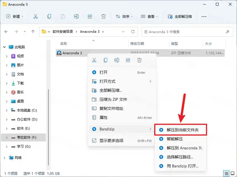This screenshot has width=237, height=177.
Task: Refresh the current folder view
Action: pyautogui.click(x=133, y=32)
